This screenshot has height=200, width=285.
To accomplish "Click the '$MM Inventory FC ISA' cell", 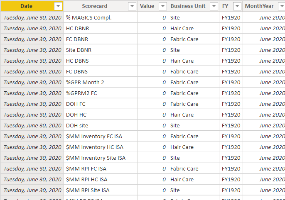I will point(101,137).
